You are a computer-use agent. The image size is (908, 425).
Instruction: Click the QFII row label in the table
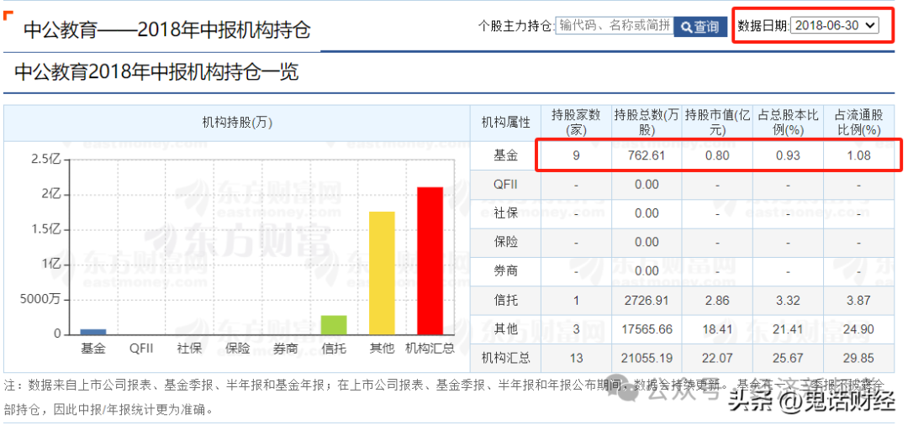(x=505, y=185)
